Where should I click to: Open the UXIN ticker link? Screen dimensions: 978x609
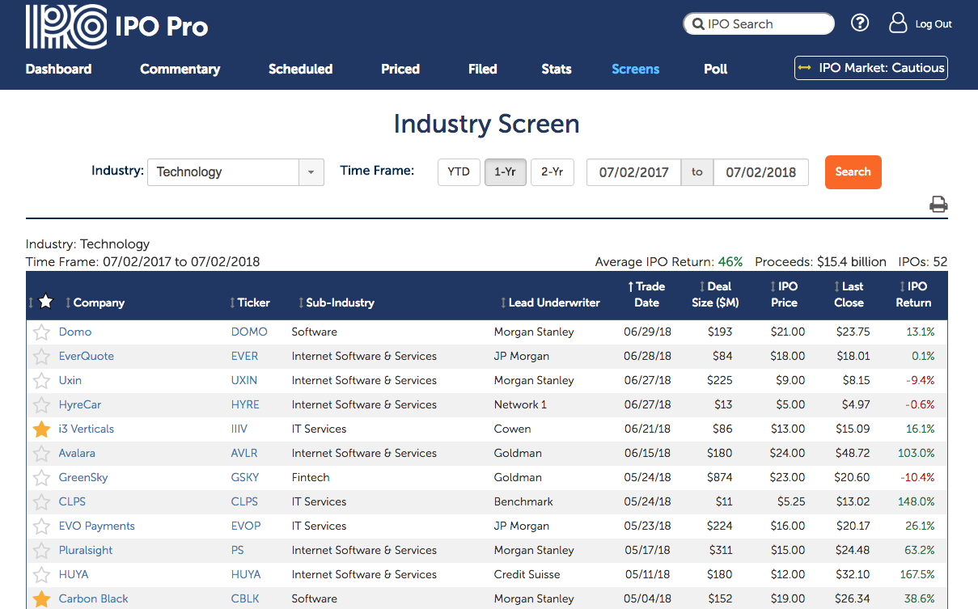point(244,380)
